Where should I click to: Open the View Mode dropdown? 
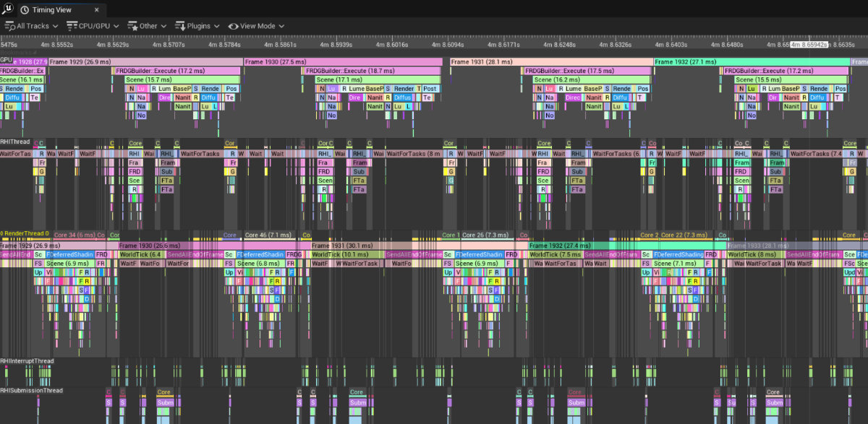pyautogui.click(x=256, y=26)
